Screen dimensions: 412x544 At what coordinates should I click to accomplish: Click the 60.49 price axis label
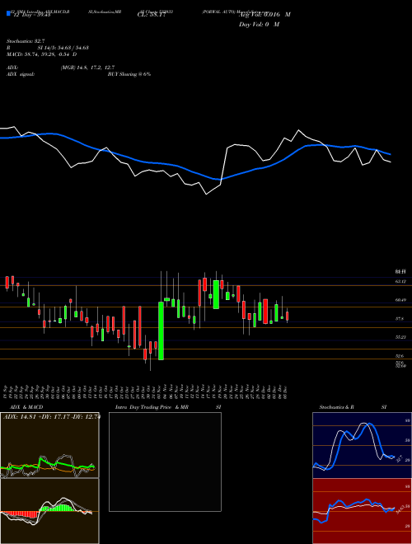(400, 300)
